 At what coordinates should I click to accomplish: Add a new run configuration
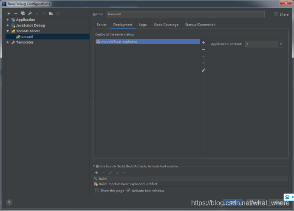[9, 14]
